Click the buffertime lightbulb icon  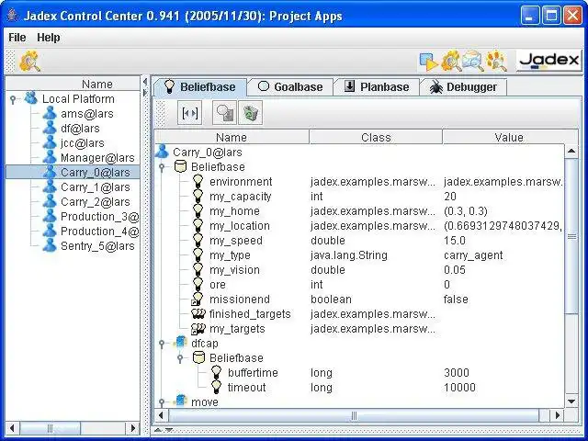217,372
